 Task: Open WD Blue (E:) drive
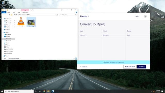(9, 53)
